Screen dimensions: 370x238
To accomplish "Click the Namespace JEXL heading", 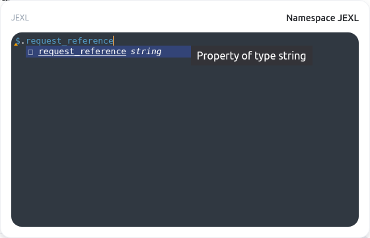I will (x=322, y=18).
